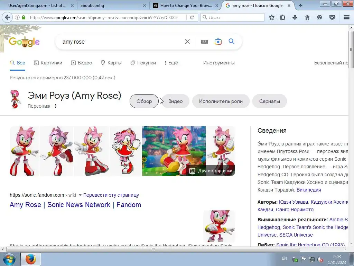Click the Исполнитель роли chip
The image size is (354, 266).
tap(221, 101)
